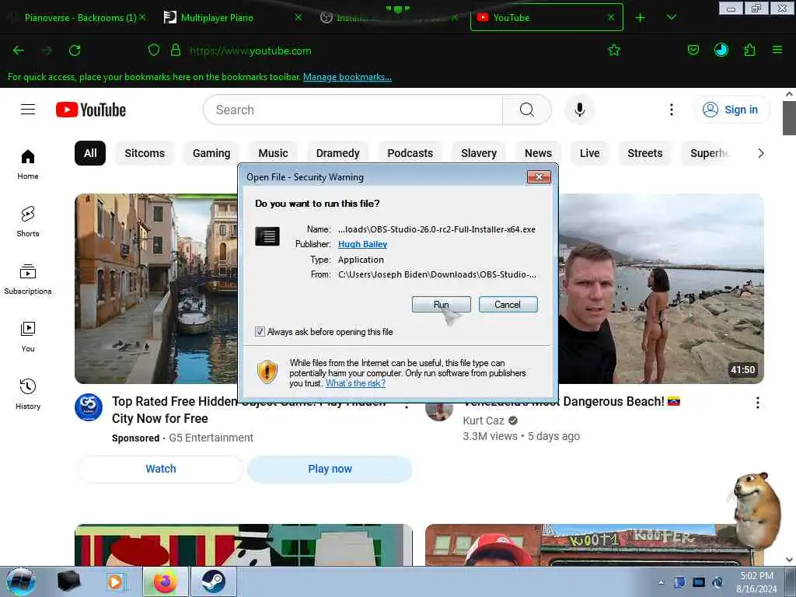This screenshot has width=796, height=597.
Task: Open the Pocket save icon
Action: point(693,50)
